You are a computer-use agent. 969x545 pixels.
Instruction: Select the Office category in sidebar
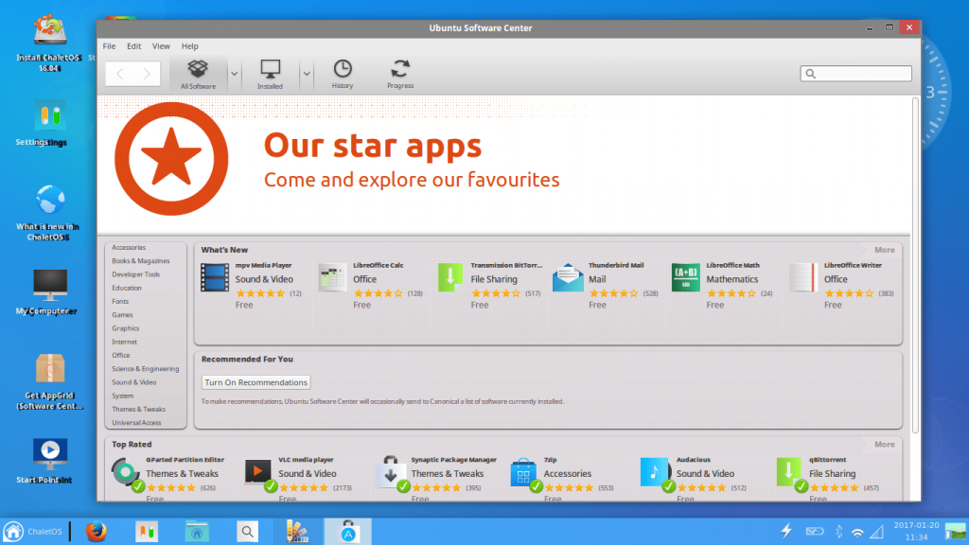(121, 356)
